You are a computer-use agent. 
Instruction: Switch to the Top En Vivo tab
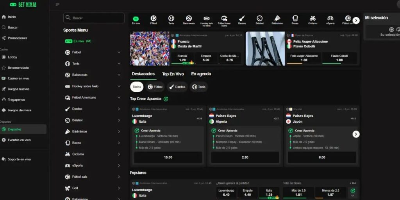[173, 74]
